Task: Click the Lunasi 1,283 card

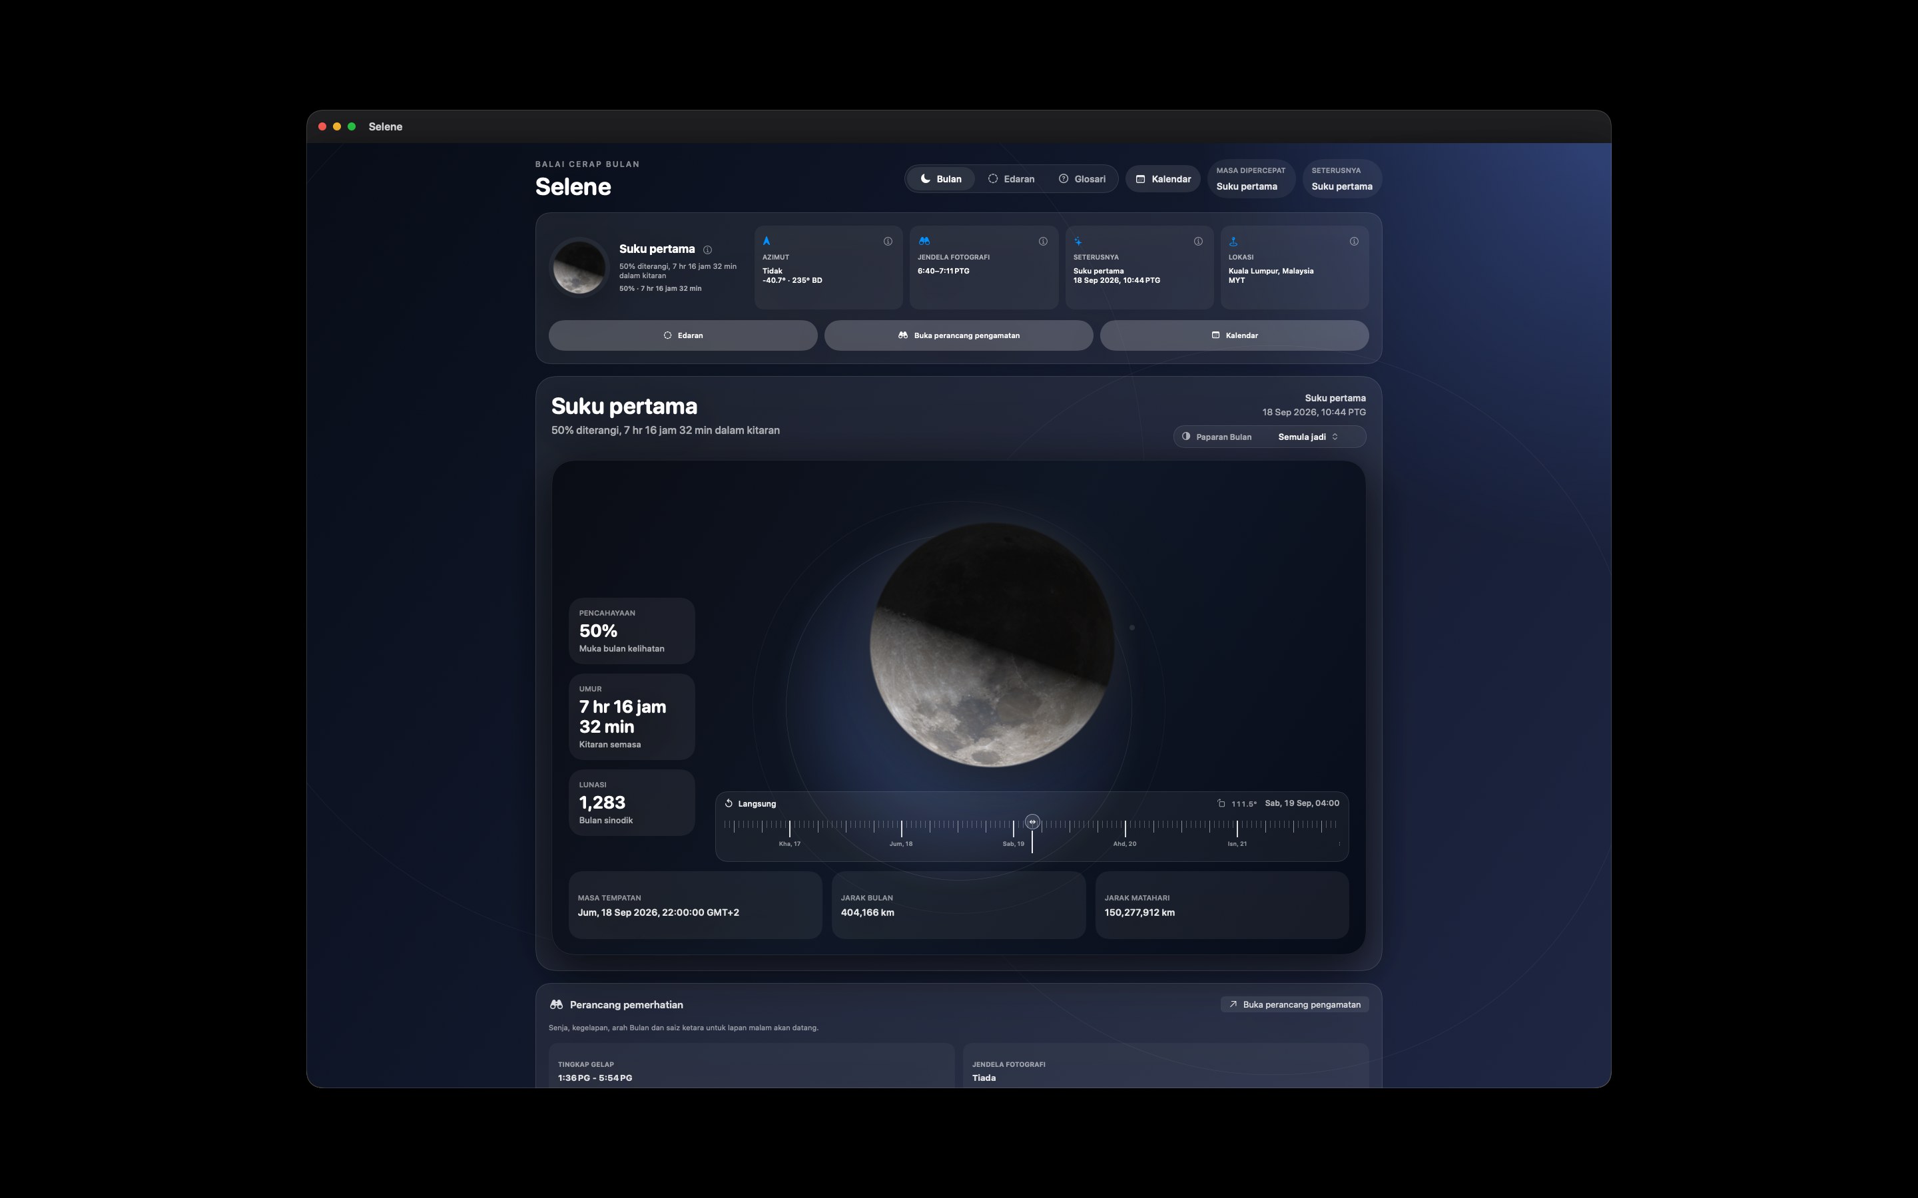Action: (631, 802)
